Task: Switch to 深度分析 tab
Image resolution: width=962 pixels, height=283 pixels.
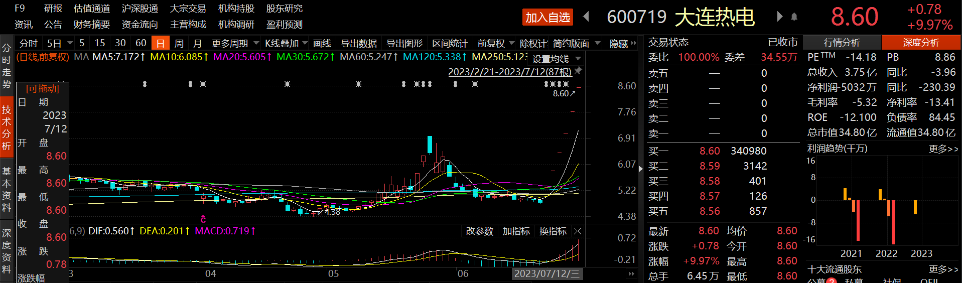Action: [x=921, y=43]
